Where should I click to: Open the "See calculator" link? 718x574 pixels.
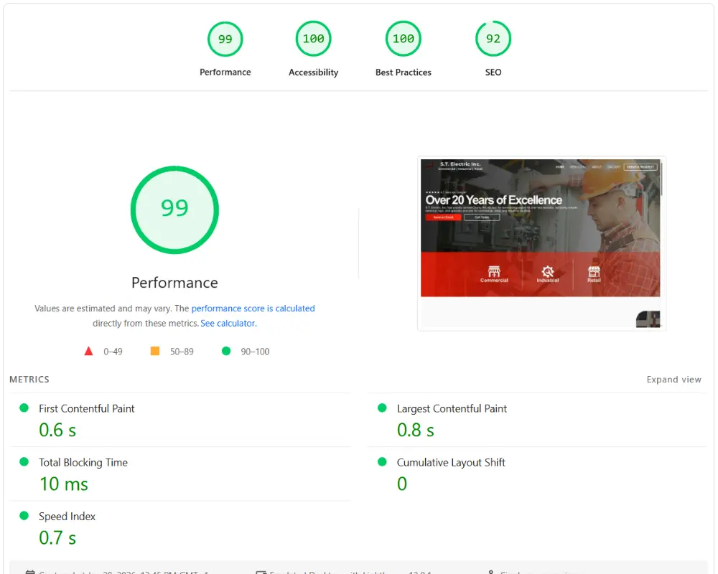[228, 323]
